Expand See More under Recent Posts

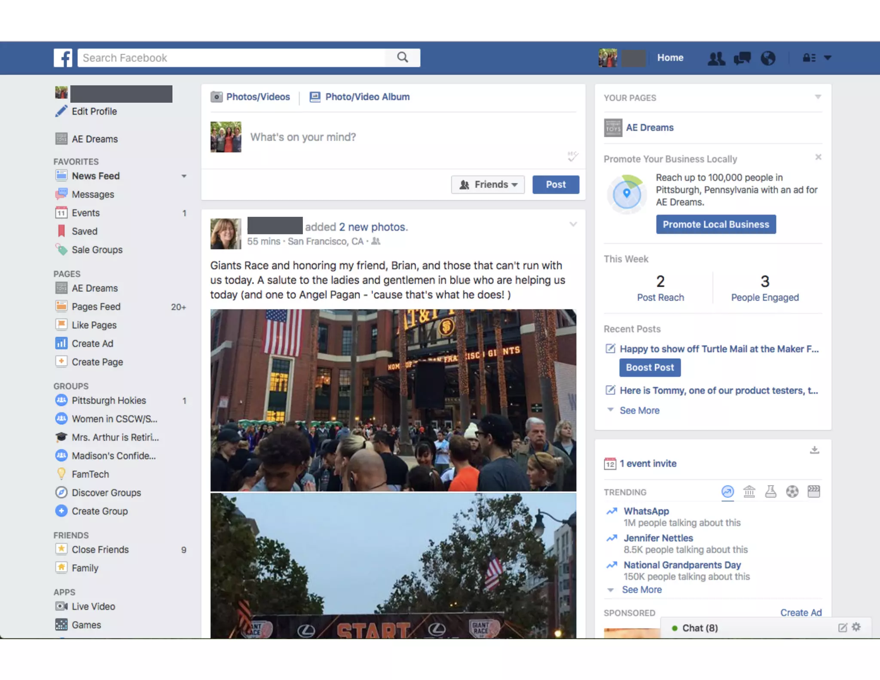[x=639, y=410]
